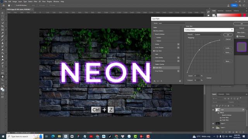
Task: Open the Window menu
Action: [56, 2]
